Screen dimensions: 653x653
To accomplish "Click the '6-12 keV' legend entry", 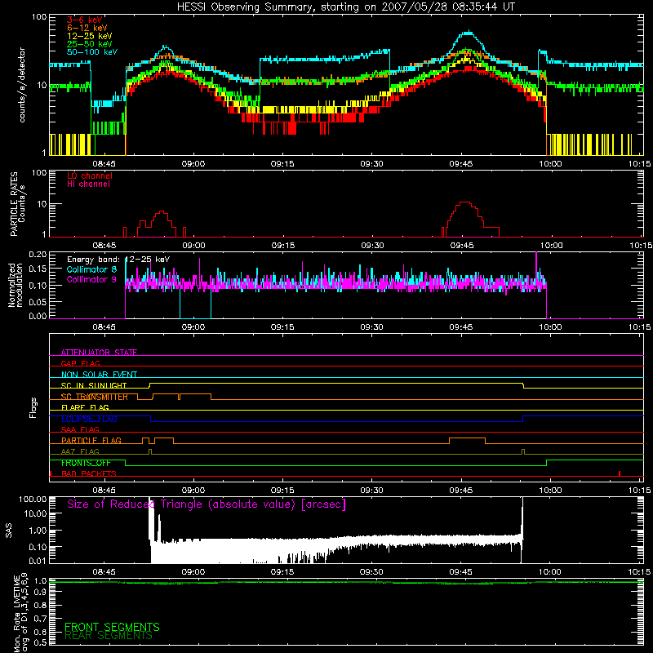I will tap(87, 28).
